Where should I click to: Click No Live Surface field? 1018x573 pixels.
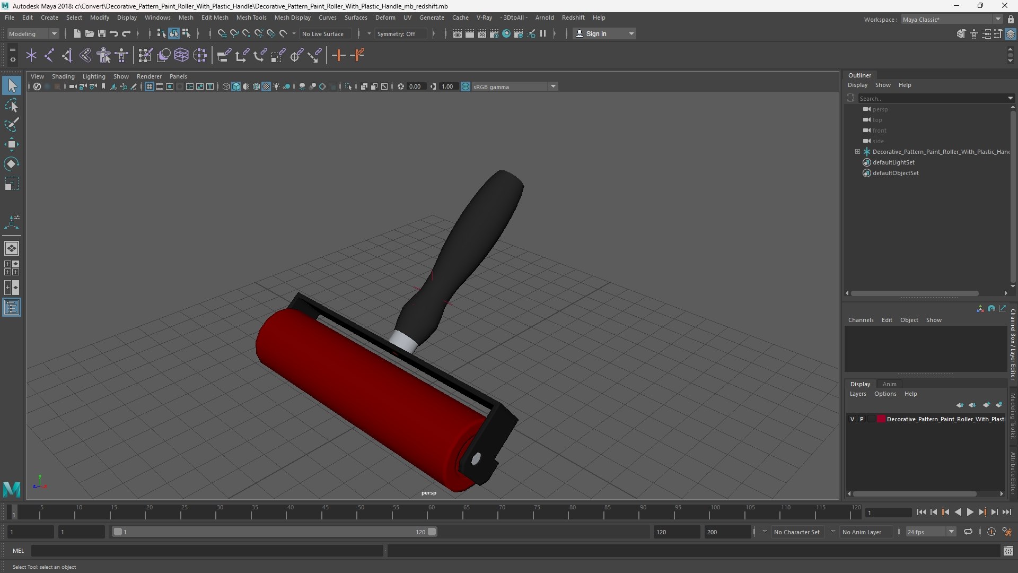tap(325, 33)
